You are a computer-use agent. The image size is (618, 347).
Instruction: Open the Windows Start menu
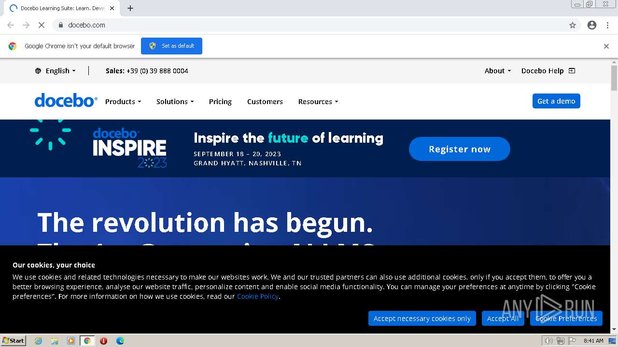[13, 341]
